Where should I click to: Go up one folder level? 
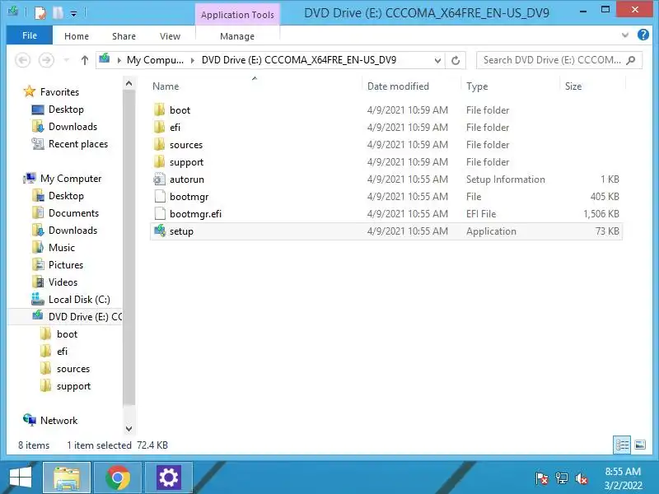point(85,60)
